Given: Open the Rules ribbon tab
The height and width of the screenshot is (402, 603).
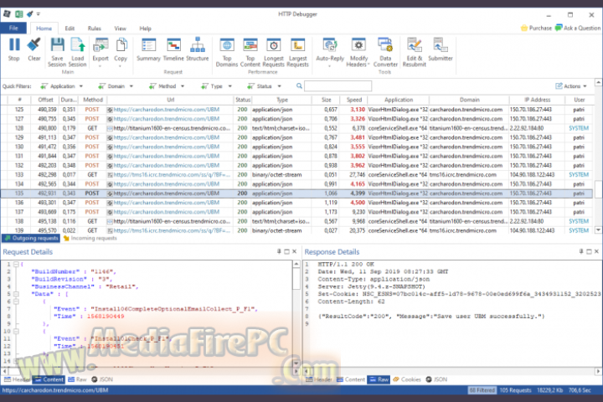Looking at the screenshot, I should click(x=94, y=28).
